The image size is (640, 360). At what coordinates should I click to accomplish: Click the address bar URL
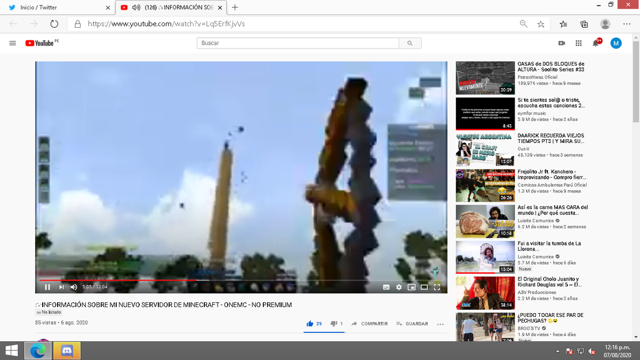tap(166, 24)
